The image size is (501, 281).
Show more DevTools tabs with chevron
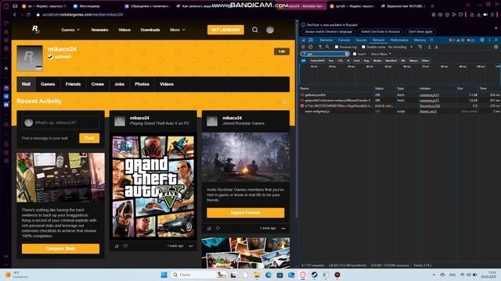431,40
